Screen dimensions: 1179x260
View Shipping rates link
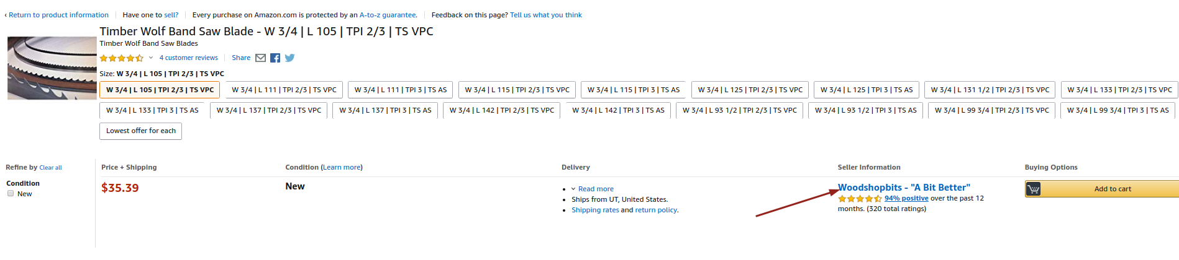(595, 210)
